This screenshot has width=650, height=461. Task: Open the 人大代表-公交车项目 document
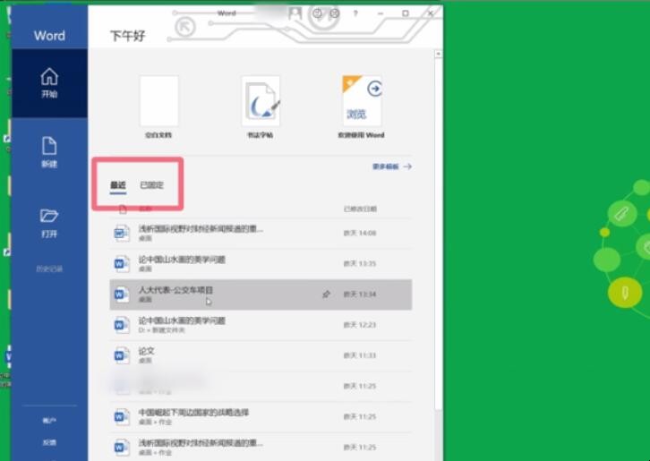261,295
